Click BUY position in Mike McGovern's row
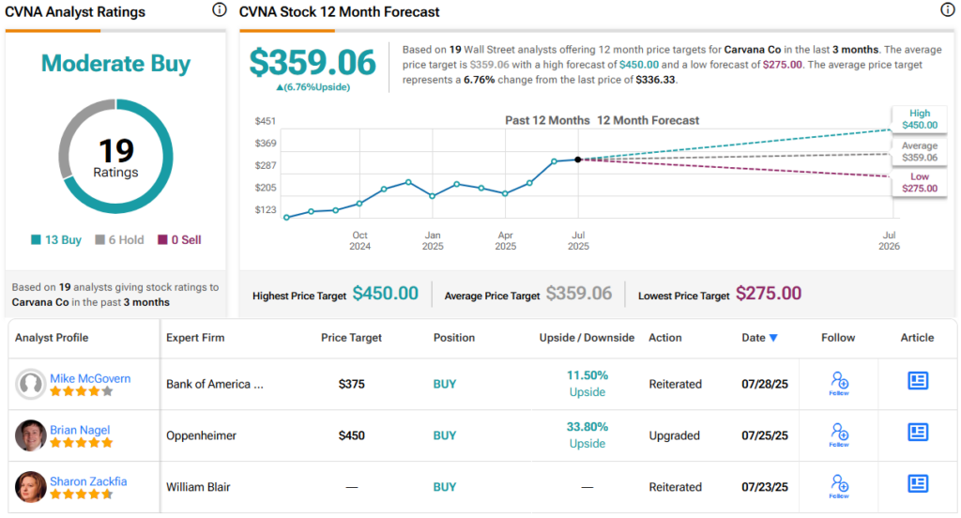This screenshot has width=961, height=518. tap(445, 385)
